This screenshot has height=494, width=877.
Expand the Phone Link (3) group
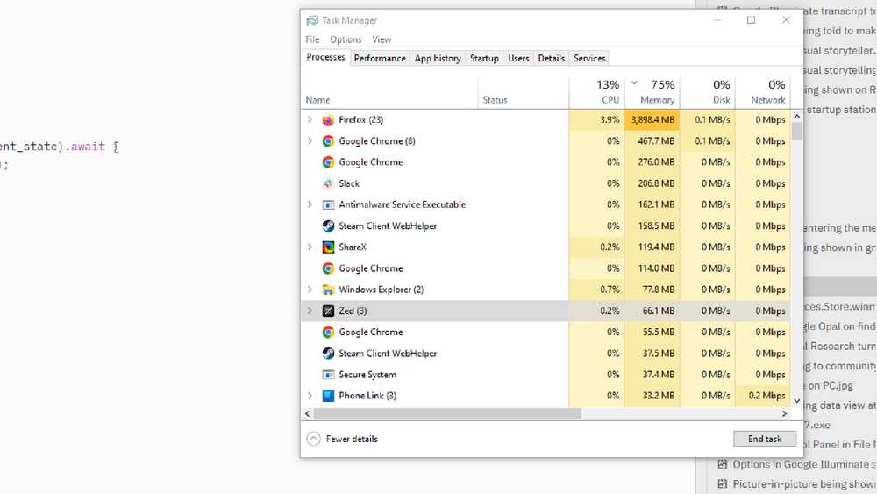[x=310, y=396]
